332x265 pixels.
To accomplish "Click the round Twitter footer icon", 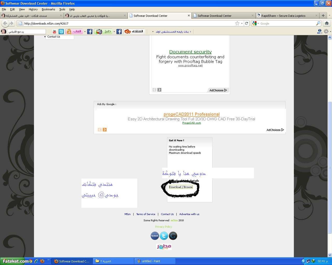I will tap(164, 236).
